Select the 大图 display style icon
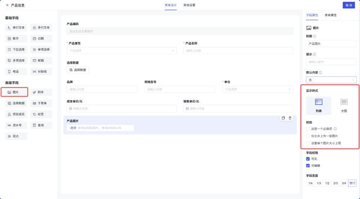 coord(344,102)
